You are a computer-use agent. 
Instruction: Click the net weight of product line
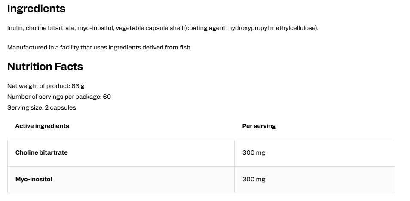(46, 86)
